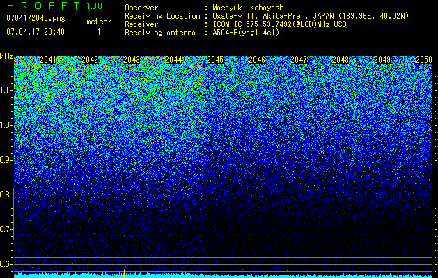Screen dimensions: 438x278
Task: Click the 2049 time marker
Action: [382, 60]
